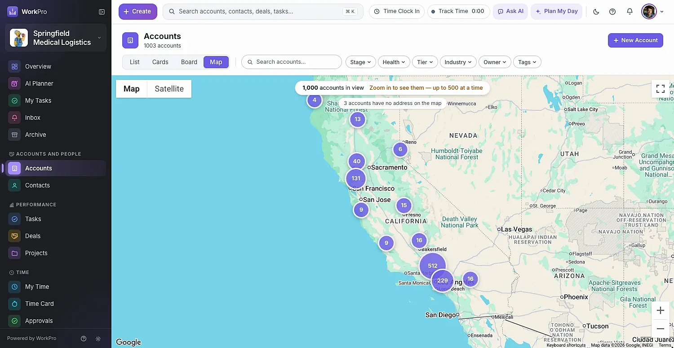Open My Time in sidebar
The image size is (674, 348).
click(x=56, y=287)
